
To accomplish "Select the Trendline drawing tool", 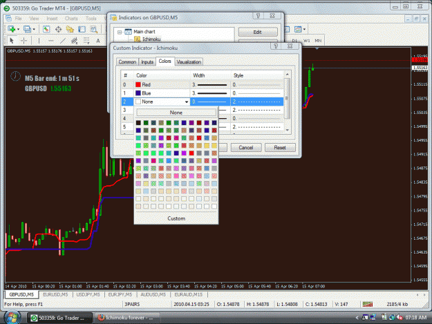I will coord(63,41).
